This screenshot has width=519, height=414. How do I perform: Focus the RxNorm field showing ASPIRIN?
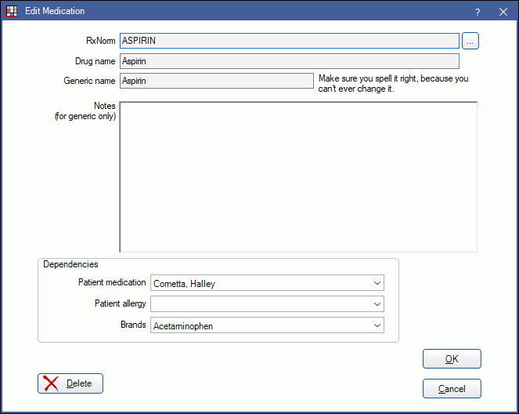[290, 41]
